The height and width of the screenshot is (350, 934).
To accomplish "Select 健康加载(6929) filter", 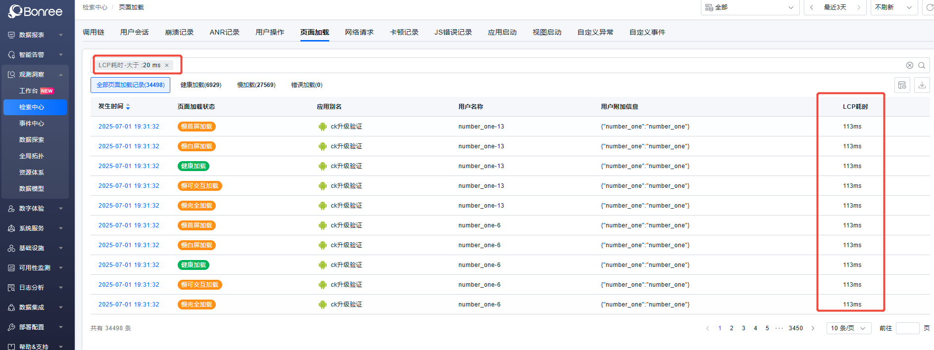I will pyautogui.click(x=200, y=85).
